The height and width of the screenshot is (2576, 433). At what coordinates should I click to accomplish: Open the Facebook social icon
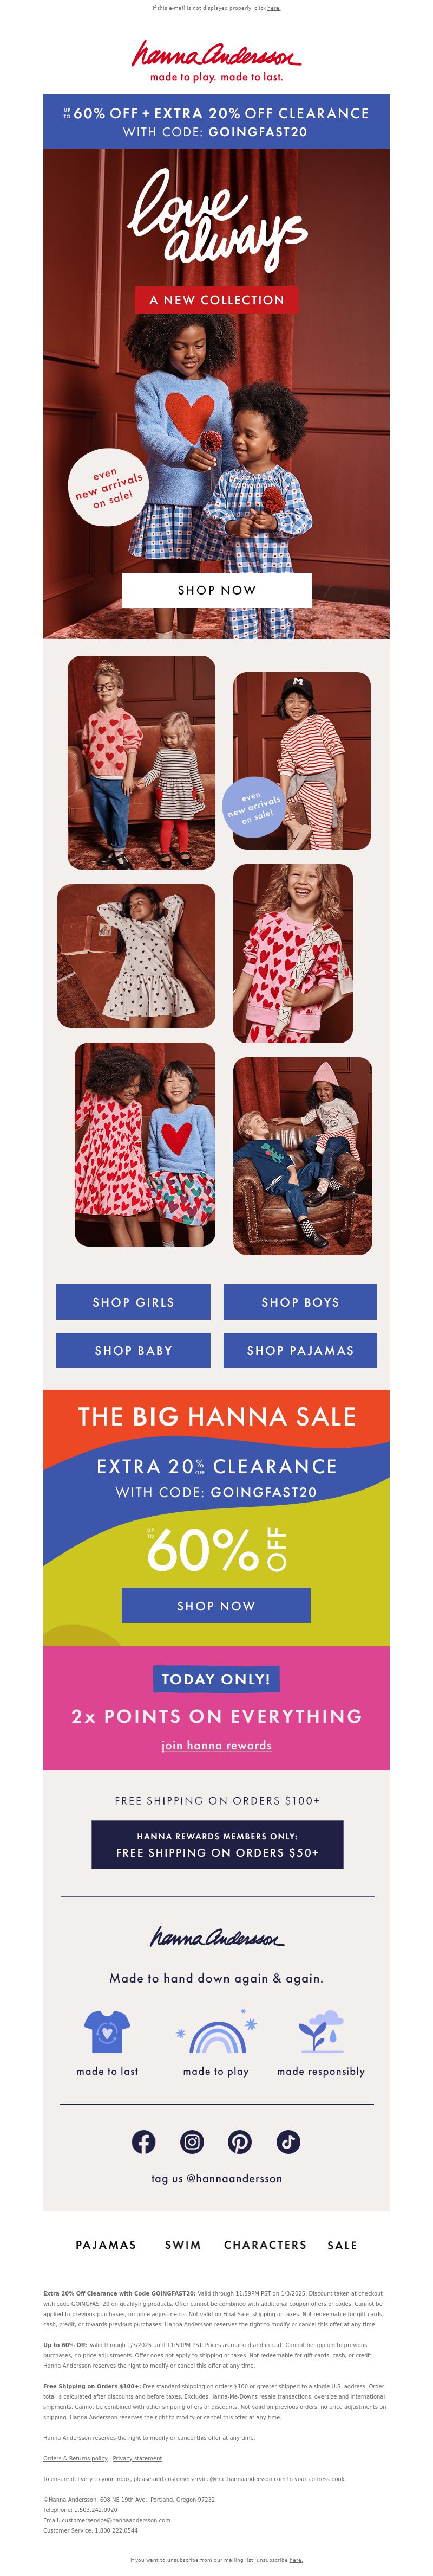coord(143,2141)
